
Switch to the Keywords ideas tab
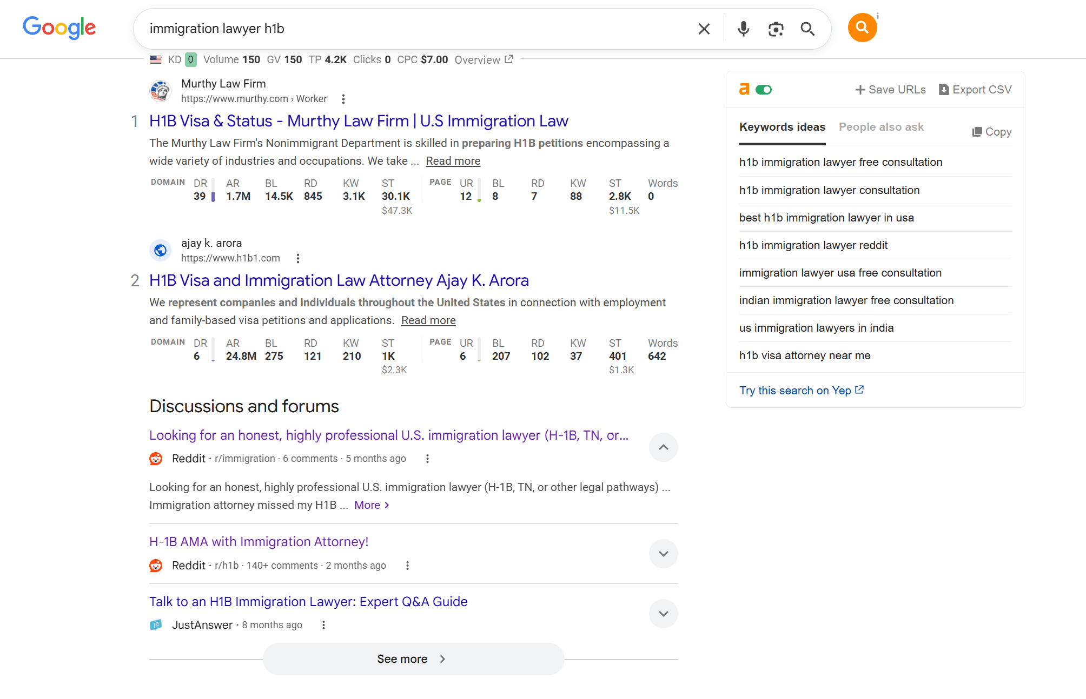(x=782, y=127)
